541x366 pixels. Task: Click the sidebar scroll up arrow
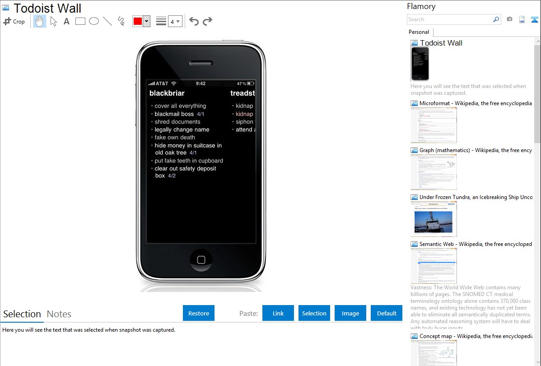[x=537, y=41]
